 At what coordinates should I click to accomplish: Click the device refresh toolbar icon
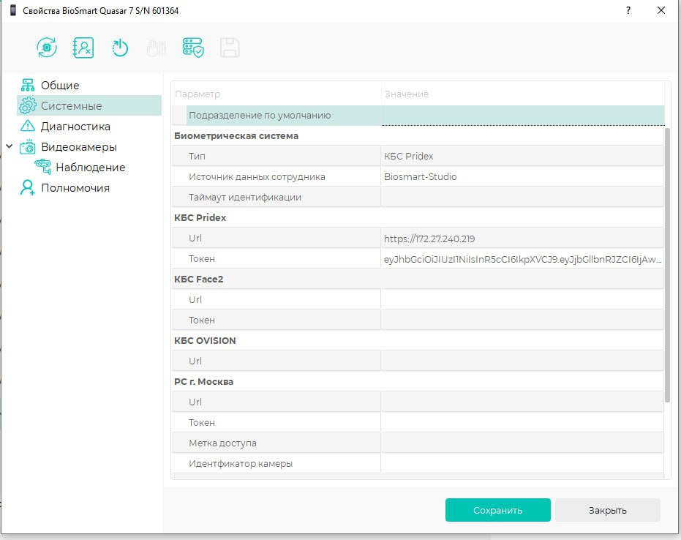[47, 48]
